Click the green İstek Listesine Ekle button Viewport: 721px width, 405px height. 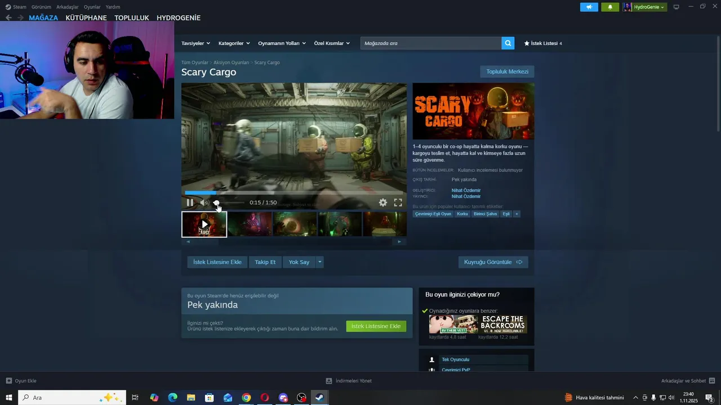pyautogui.click(x=376, y=326)
